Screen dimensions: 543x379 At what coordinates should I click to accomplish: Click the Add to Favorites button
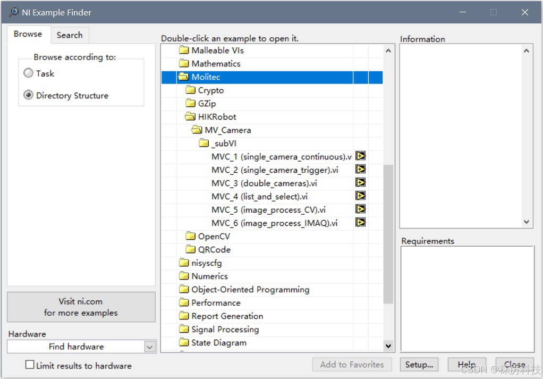[x=352, y=365]
